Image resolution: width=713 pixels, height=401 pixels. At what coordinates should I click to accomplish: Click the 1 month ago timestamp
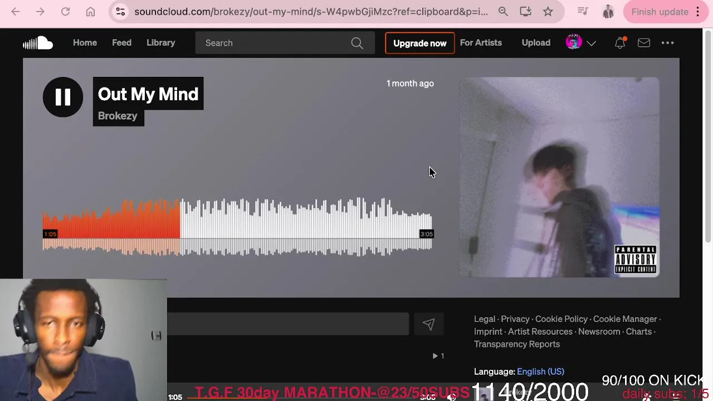(x=410, y=84)
